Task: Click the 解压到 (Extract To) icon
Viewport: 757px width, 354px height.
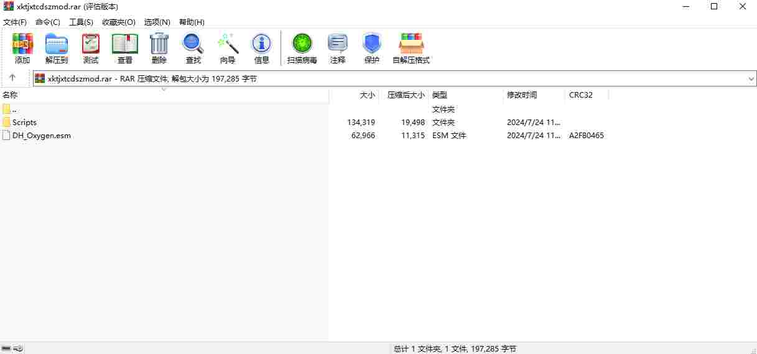Action: coord(57,49)
